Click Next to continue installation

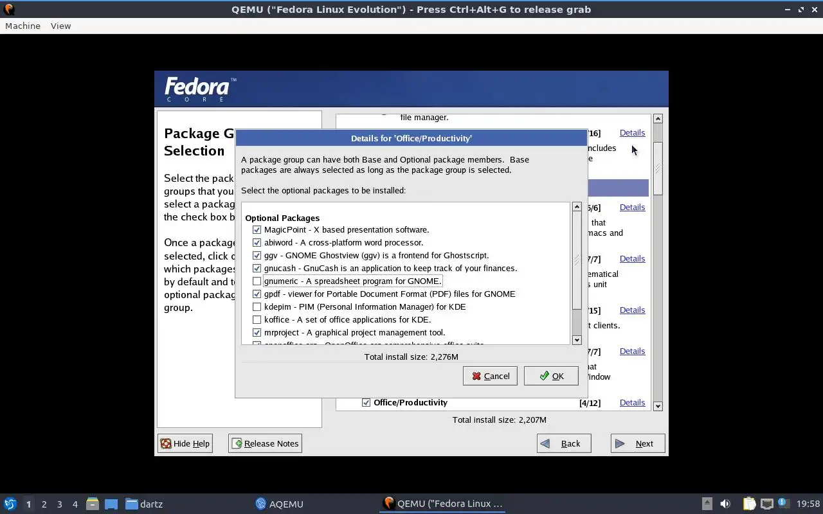638,443
